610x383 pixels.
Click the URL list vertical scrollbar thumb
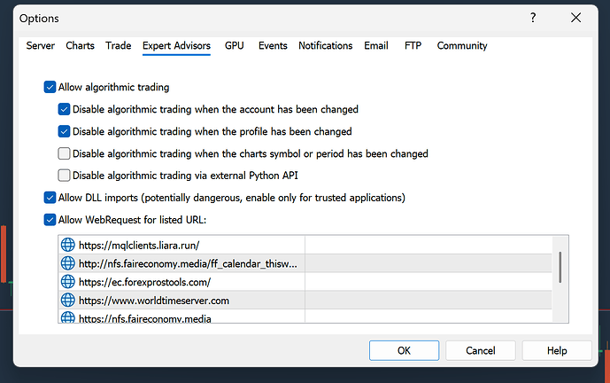coord(560,267)
